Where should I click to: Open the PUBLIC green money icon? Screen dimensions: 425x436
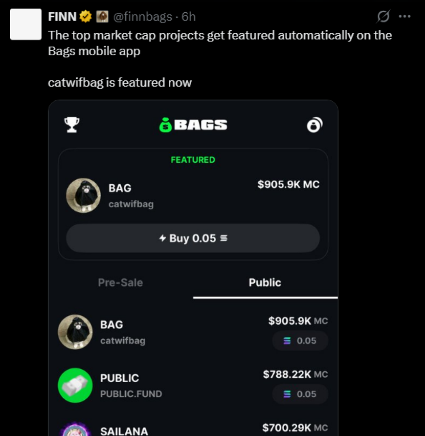[x=75, y=385]
